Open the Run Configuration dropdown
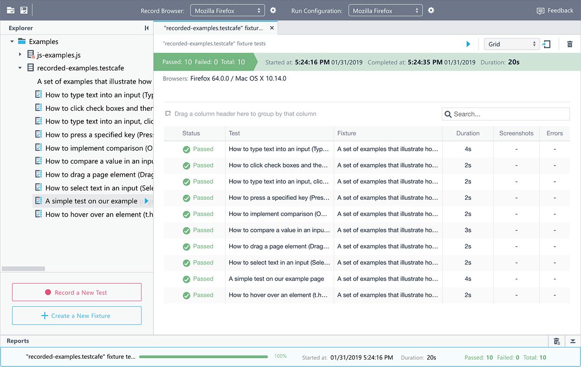This screenshot has height=367, width=581. 385,11
